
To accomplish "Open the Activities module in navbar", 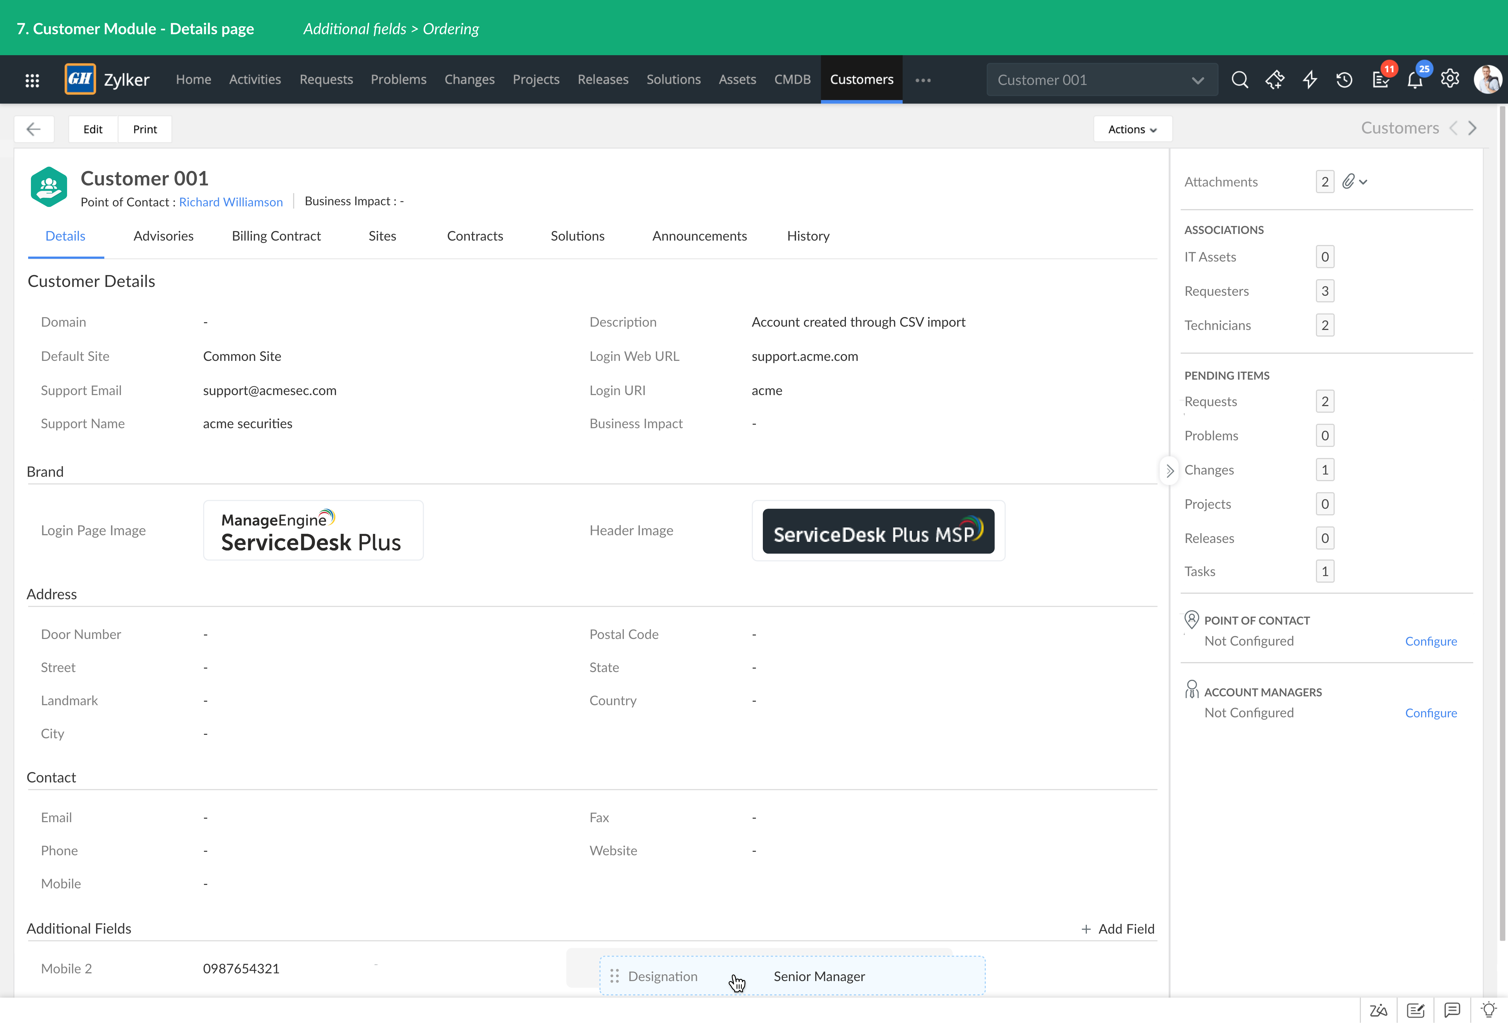I will [x=255, y=79].
